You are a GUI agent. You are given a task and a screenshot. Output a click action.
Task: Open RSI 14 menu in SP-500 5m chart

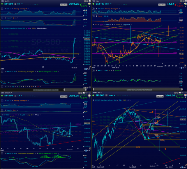10,9
